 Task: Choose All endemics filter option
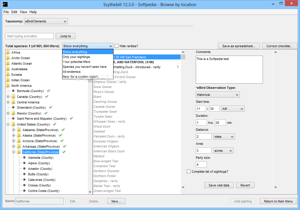click(88, 72)
